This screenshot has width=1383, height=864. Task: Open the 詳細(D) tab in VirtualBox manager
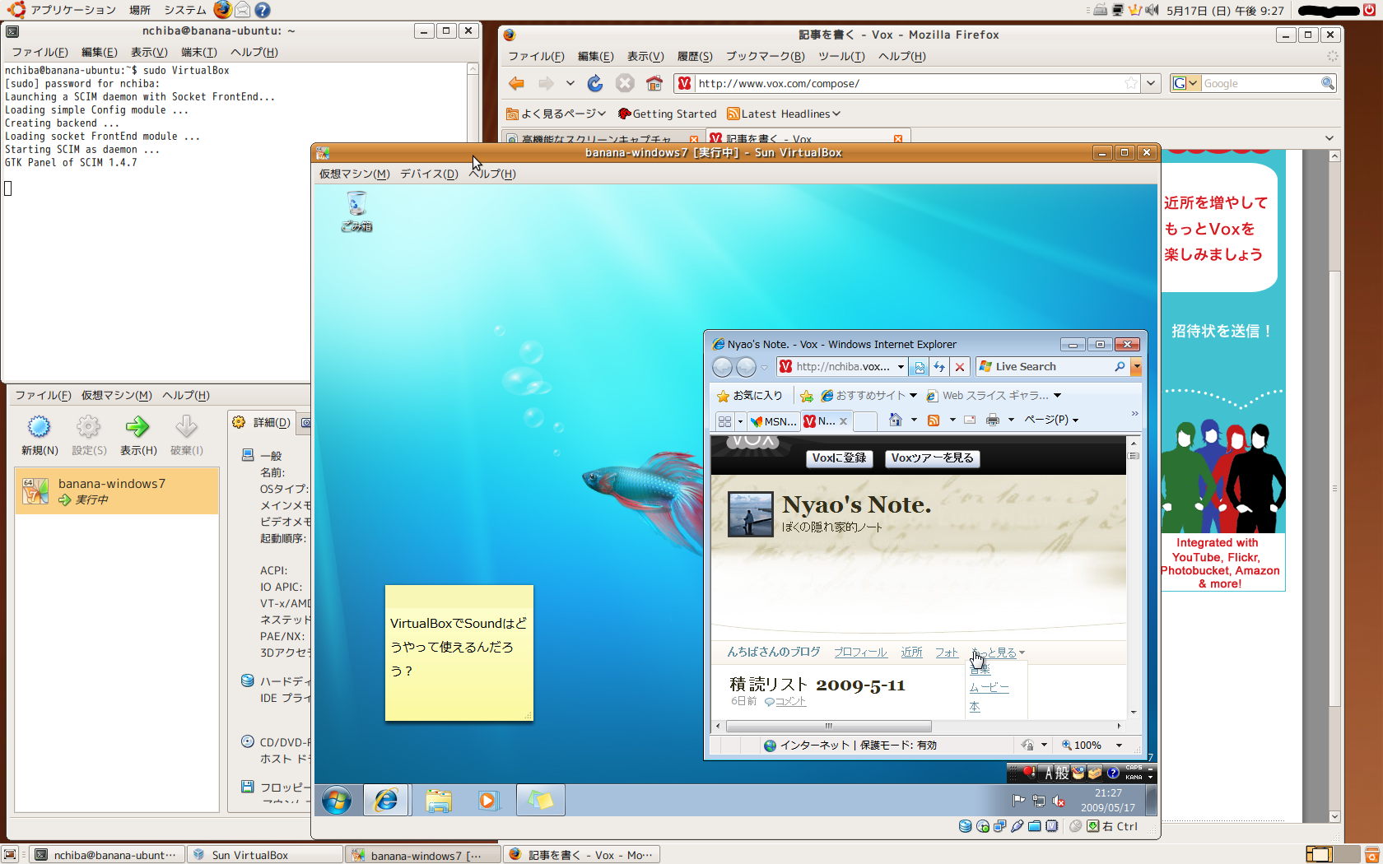pyautogui.click(x=261, y=422)
